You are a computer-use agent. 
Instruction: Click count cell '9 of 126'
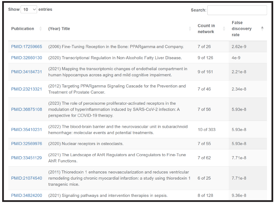[x=206, y=58]
